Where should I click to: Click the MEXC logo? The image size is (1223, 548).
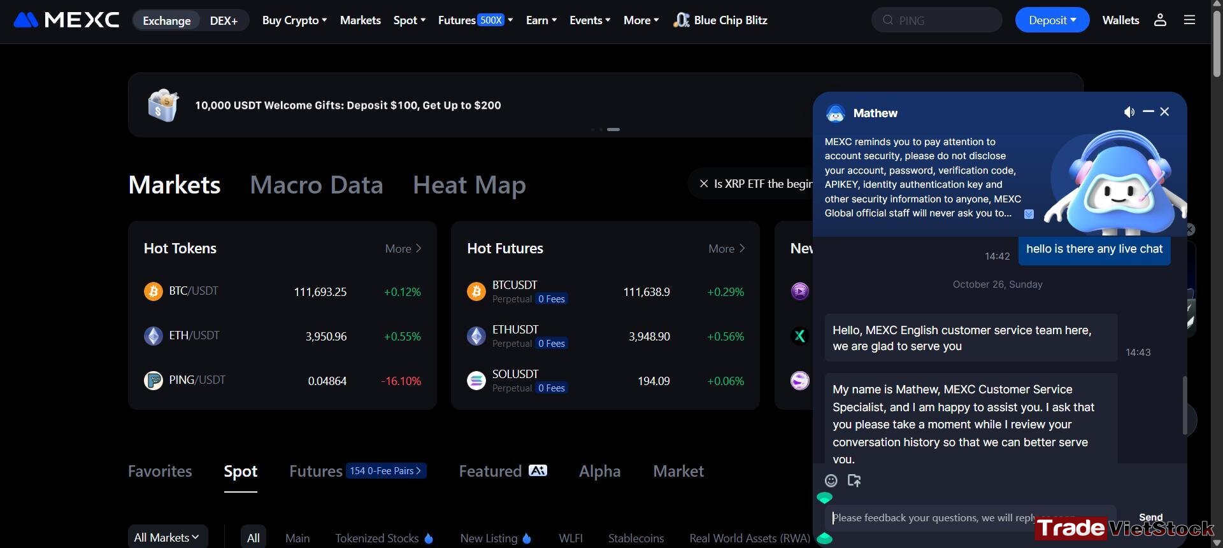[66, 20]
